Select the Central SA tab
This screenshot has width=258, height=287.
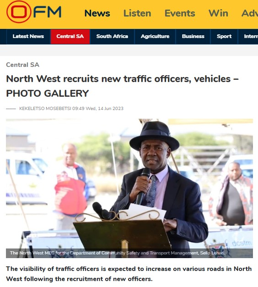pyautogui.click(x=70, y=36)
